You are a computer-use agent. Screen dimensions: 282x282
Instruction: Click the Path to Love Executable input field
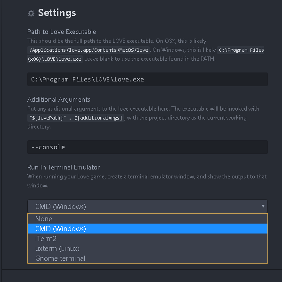(147, 79)
